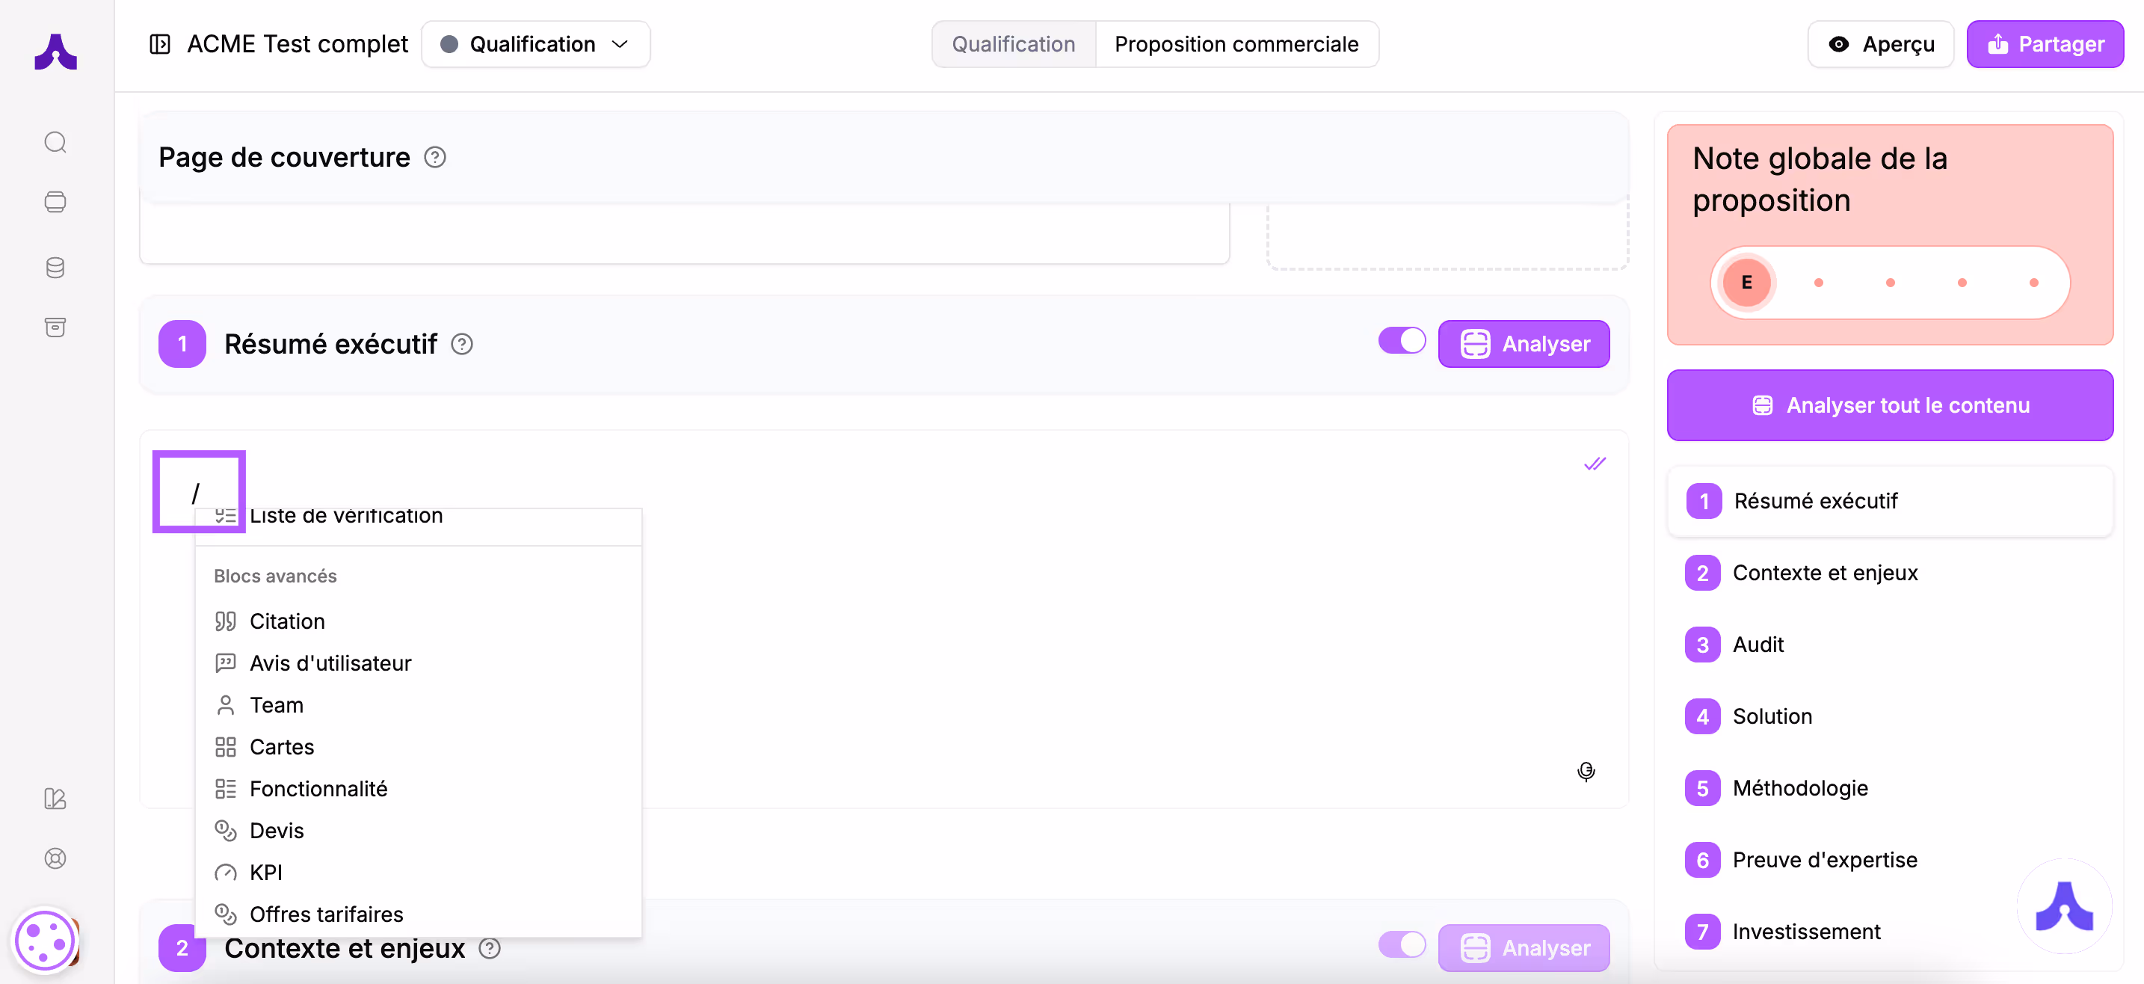Image resolution: width=2144 pixels, height=984 pixels.
Task: Click the double checkmark icon
Action: tap(1594, 464)
